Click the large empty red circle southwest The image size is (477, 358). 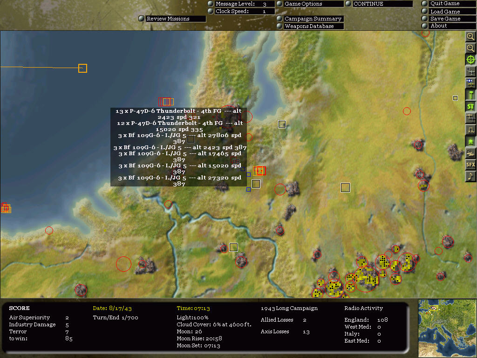(x=123, y=264)
